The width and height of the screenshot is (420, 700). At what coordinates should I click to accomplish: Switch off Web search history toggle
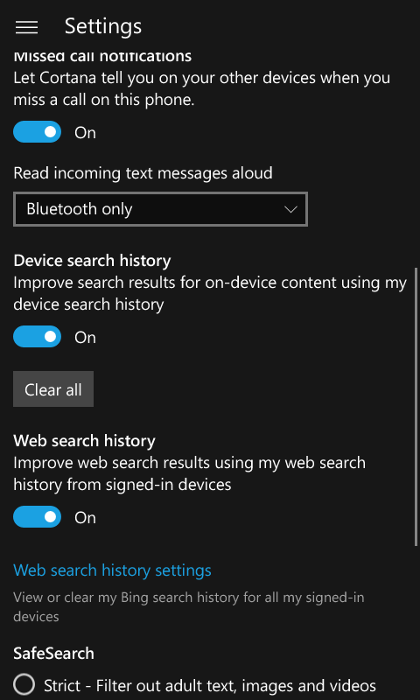coord(37,516)
